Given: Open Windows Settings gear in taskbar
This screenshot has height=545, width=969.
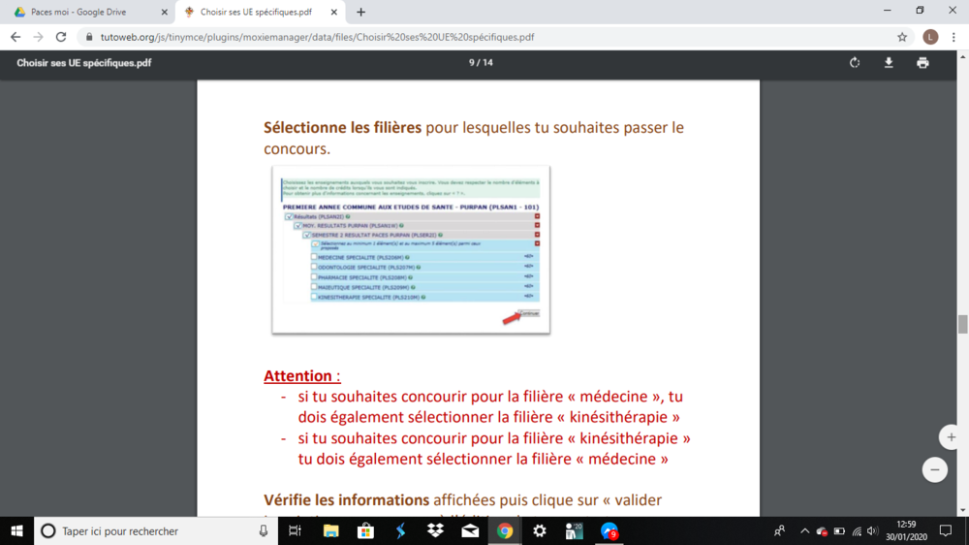Looking at the screenshot, I should pos(540,530).
